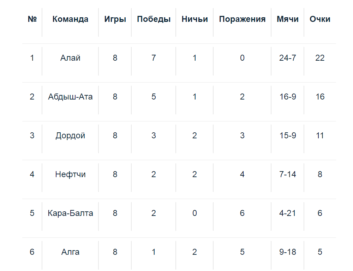Select the Алга team name

coord(70,252)
